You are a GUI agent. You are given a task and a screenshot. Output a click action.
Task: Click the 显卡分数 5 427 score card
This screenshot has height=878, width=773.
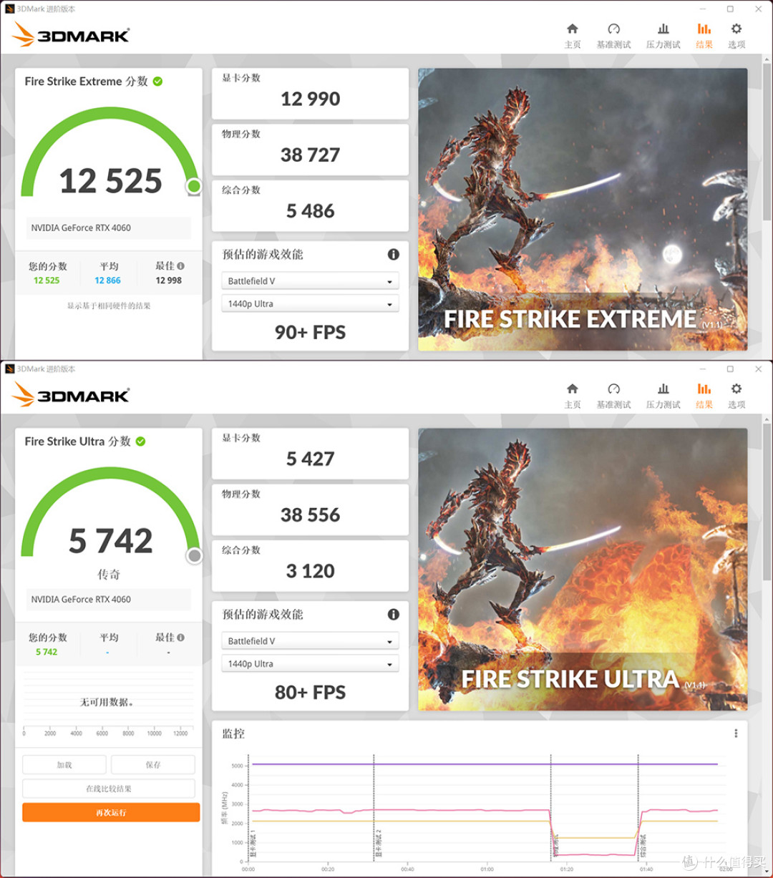click(x=310, y=454)
